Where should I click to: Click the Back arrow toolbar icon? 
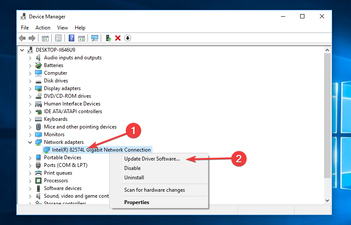coord(22,38)
